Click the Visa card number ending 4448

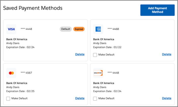click(x=26, y=29)
